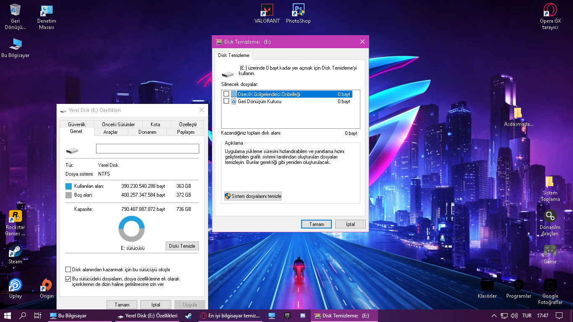Switch to the Özelleştir tab

point(188,125)
